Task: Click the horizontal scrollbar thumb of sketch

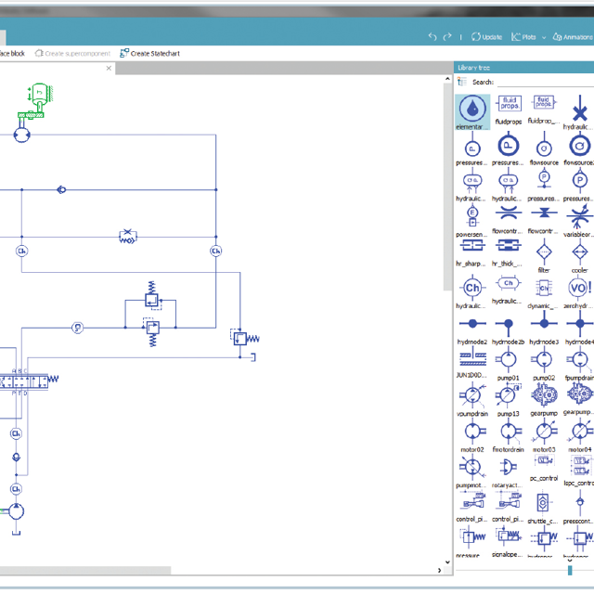Action: click(85, 570)
